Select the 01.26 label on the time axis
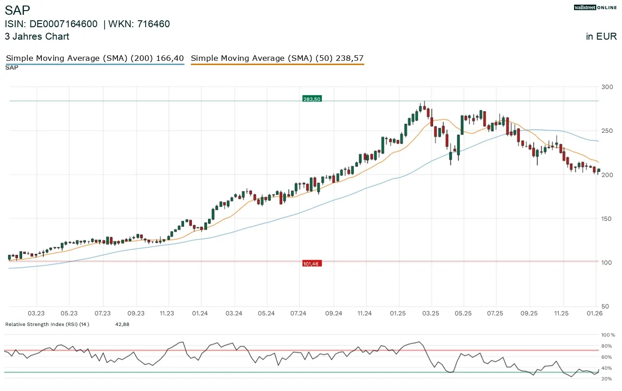Image resolution: width=622 pixels, height=391 pixels. coord(595,313)
